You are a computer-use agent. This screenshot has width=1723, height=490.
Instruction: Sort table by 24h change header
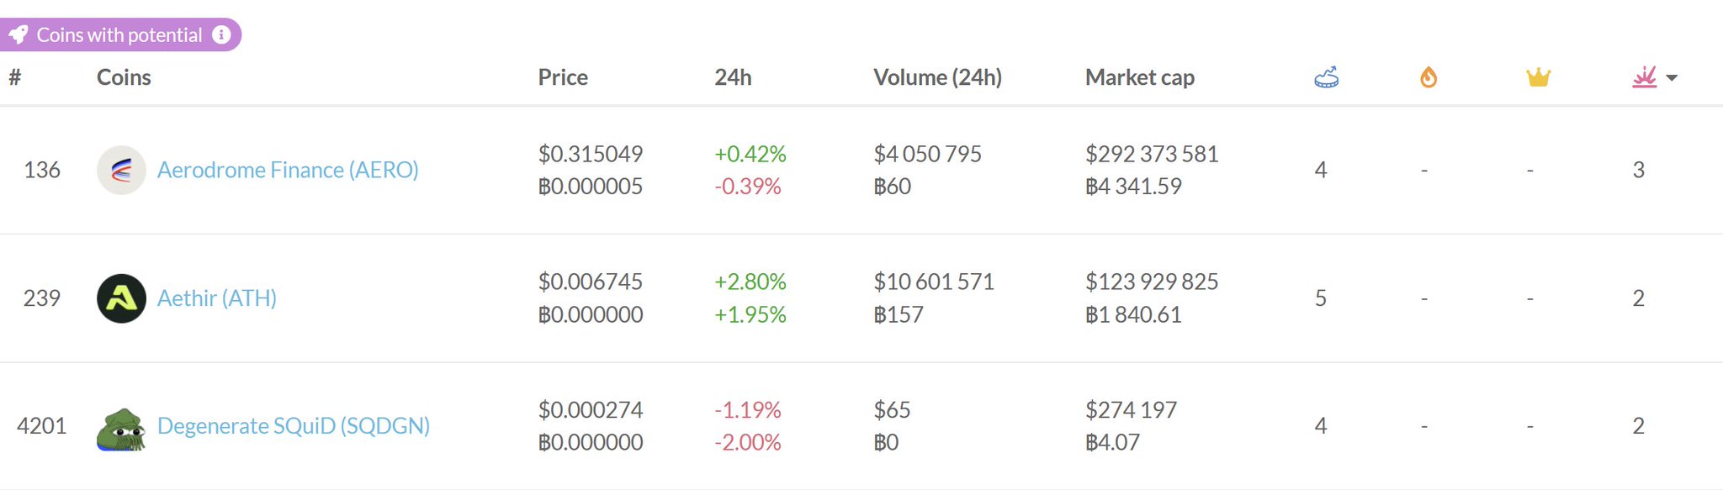(x=733, y=77)
